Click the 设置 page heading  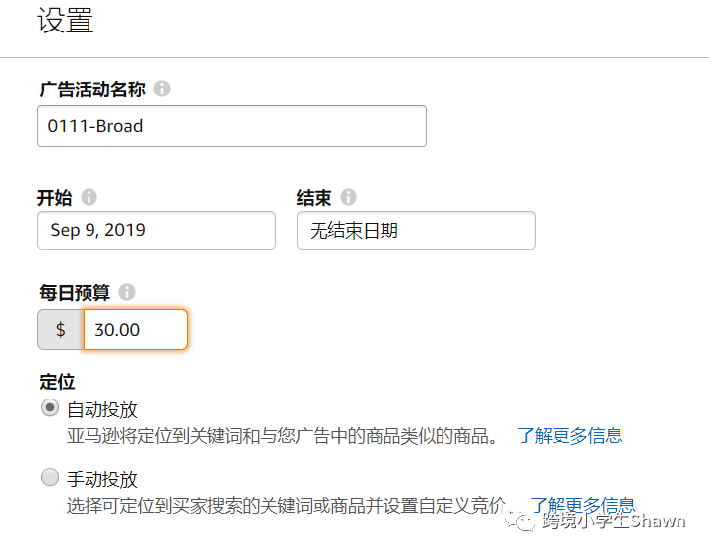66,22
